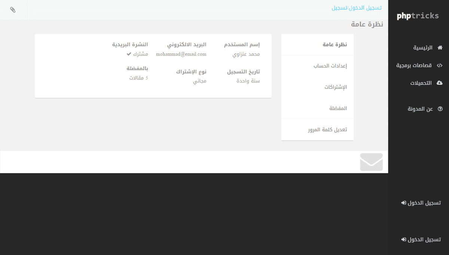Click the lower تسجيل الدخول sidebar link
The width and height of the screenshot is (449, 255).
(x=421, y=239)
